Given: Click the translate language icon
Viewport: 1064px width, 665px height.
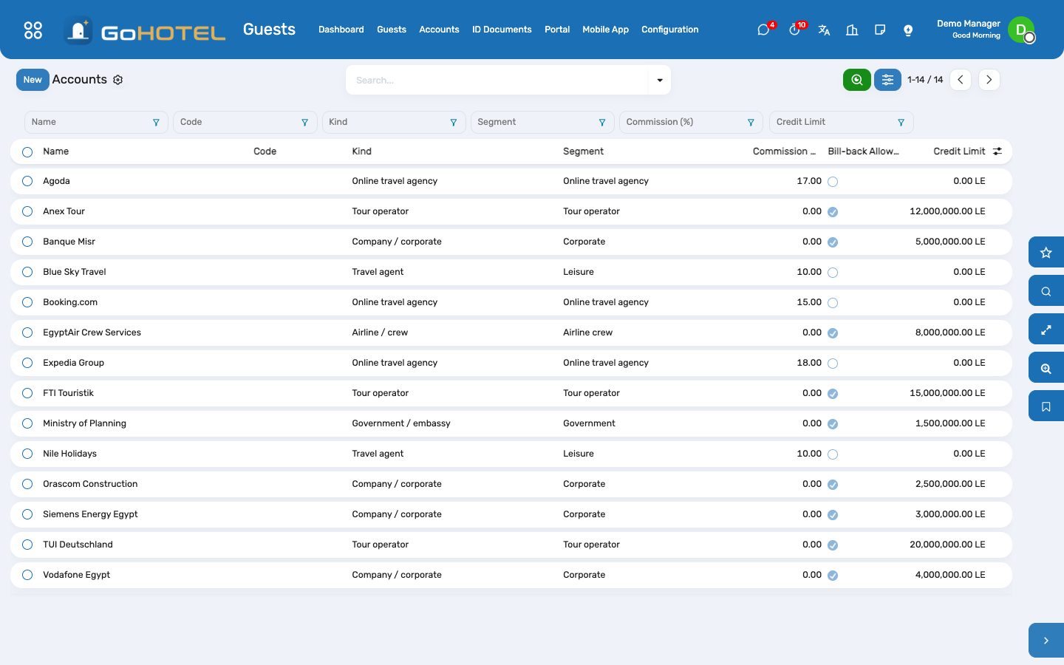Looking at the screenshot, I should pyautogui.click(x=824, y=30).
